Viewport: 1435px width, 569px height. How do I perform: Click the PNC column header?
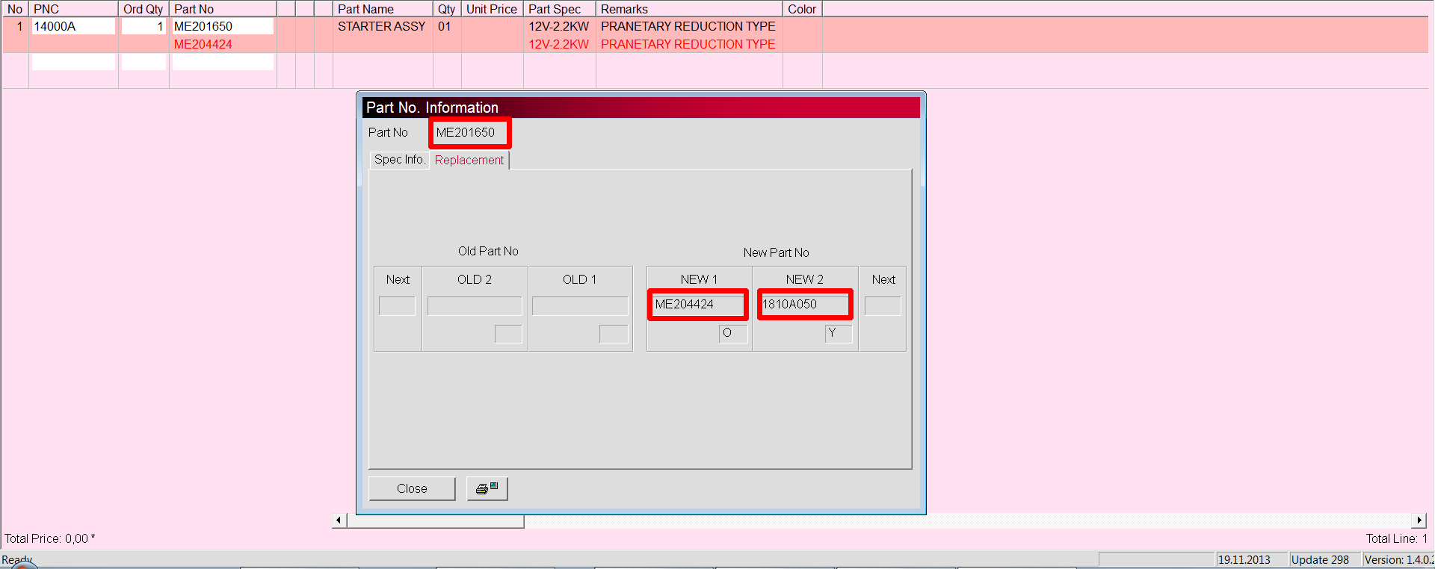coord(73,9)
